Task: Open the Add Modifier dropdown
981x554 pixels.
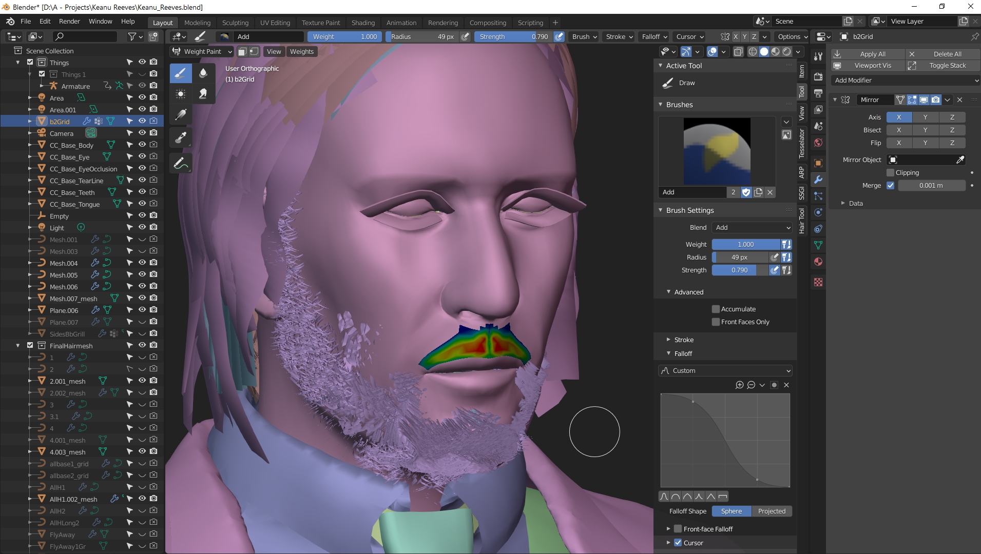Action: [906, 80]
